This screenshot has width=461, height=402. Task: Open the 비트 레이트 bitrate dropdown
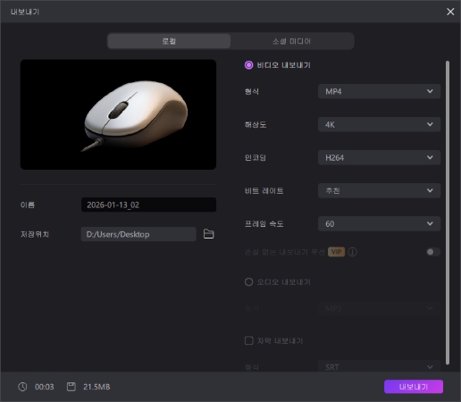[379, 190]
